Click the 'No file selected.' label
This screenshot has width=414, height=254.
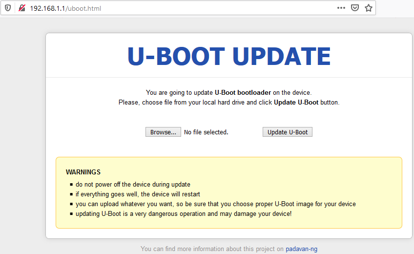pyautogui.click(x=206, y=132)
